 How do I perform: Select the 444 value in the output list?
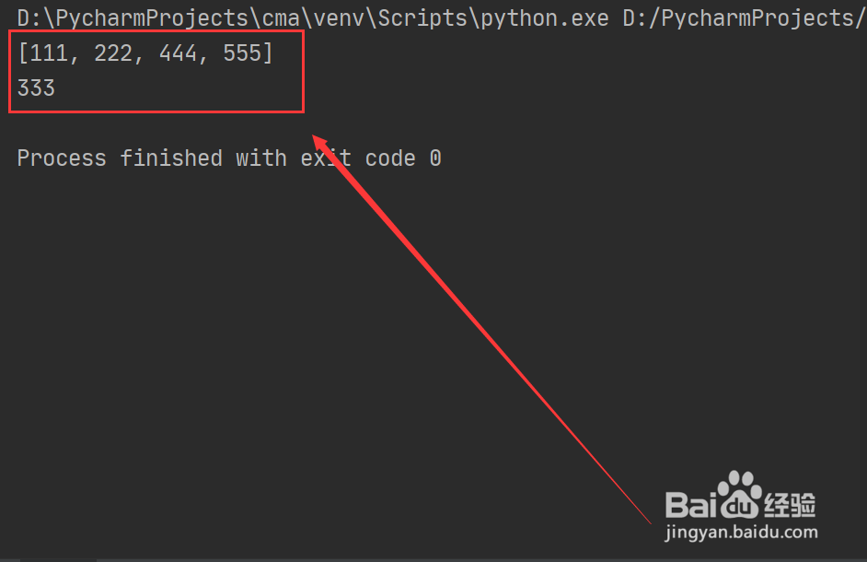[178, 53]
